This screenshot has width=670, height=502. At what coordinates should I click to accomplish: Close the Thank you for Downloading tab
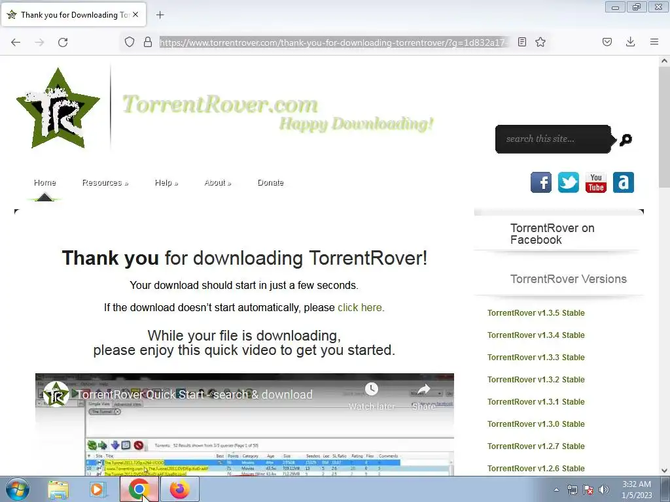[135, 14]
